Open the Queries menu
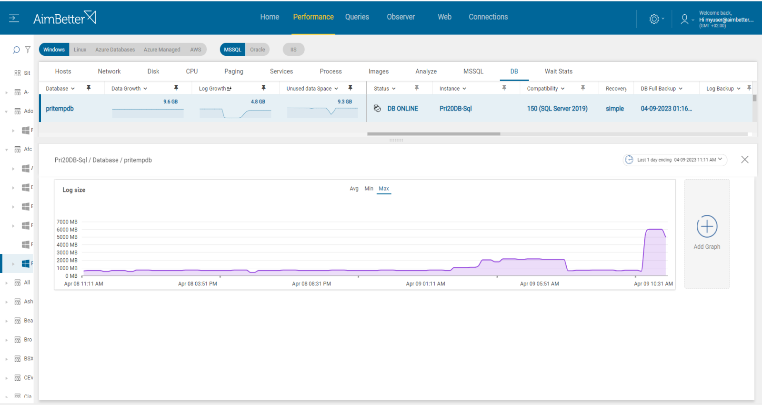Screen dimensions: 762x405 tap(357, 17)
